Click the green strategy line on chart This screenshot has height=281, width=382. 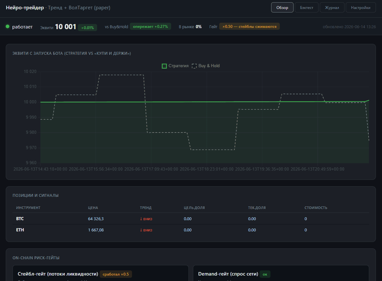click(x=205, y=102)
